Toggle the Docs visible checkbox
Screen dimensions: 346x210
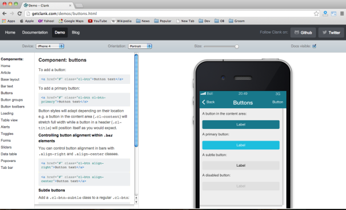(314, 46)
